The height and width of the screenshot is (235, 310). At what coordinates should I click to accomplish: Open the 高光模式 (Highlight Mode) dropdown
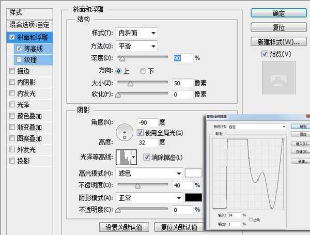point(149,173)
